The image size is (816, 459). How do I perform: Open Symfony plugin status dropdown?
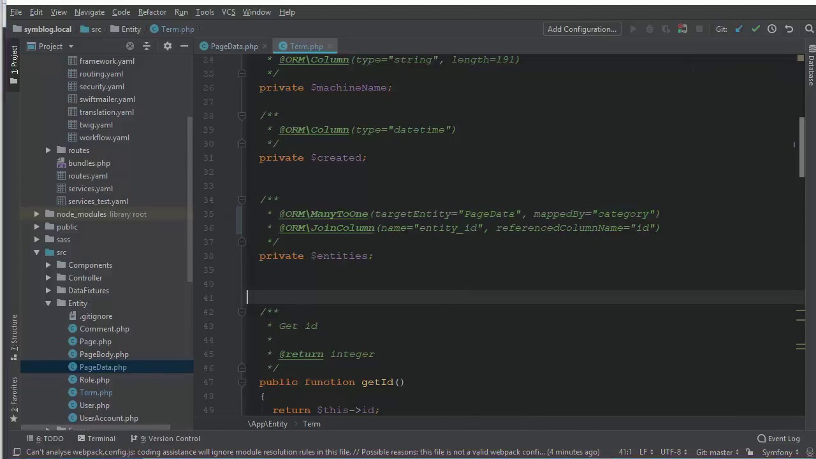(780, 452)
